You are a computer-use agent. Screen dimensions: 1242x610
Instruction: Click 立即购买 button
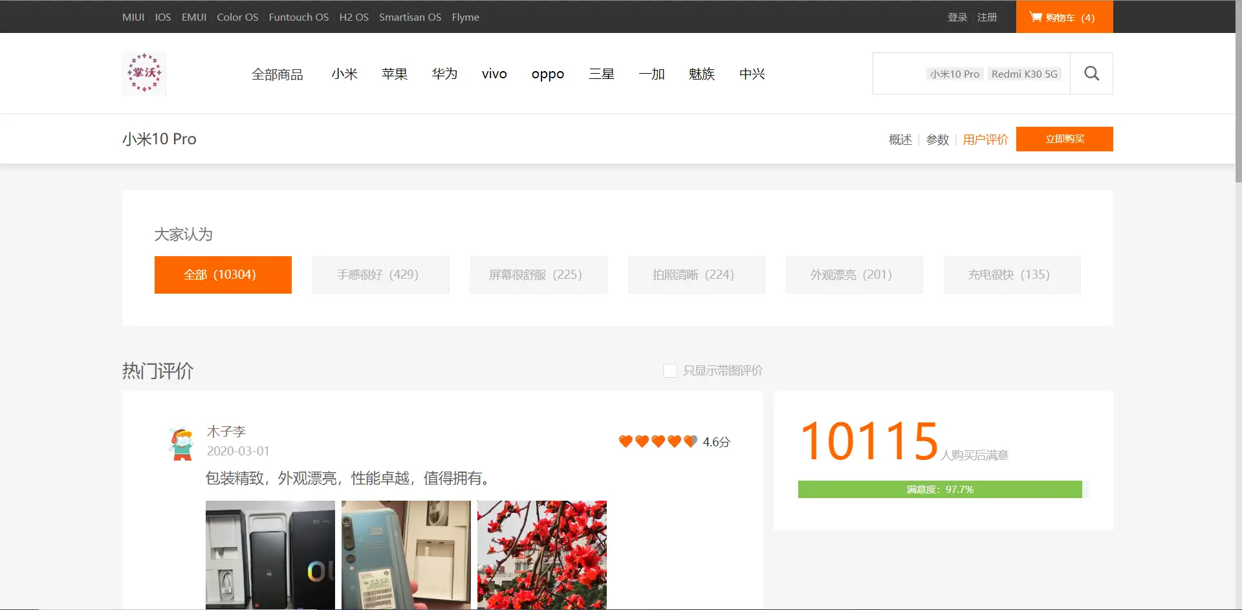[x=1064, y=139]
